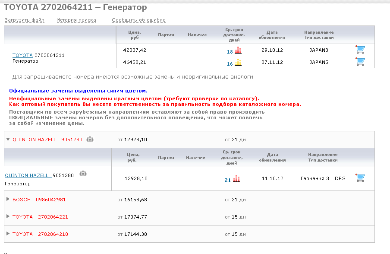Expand the BOSCH 0986042981 row
The image size is (390, 254).
click(8, 199)
